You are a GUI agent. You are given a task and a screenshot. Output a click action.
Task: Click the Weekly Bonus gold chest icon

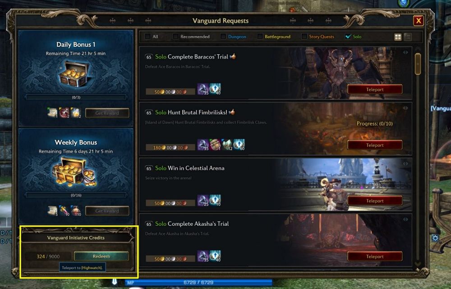tap(74, 172)
